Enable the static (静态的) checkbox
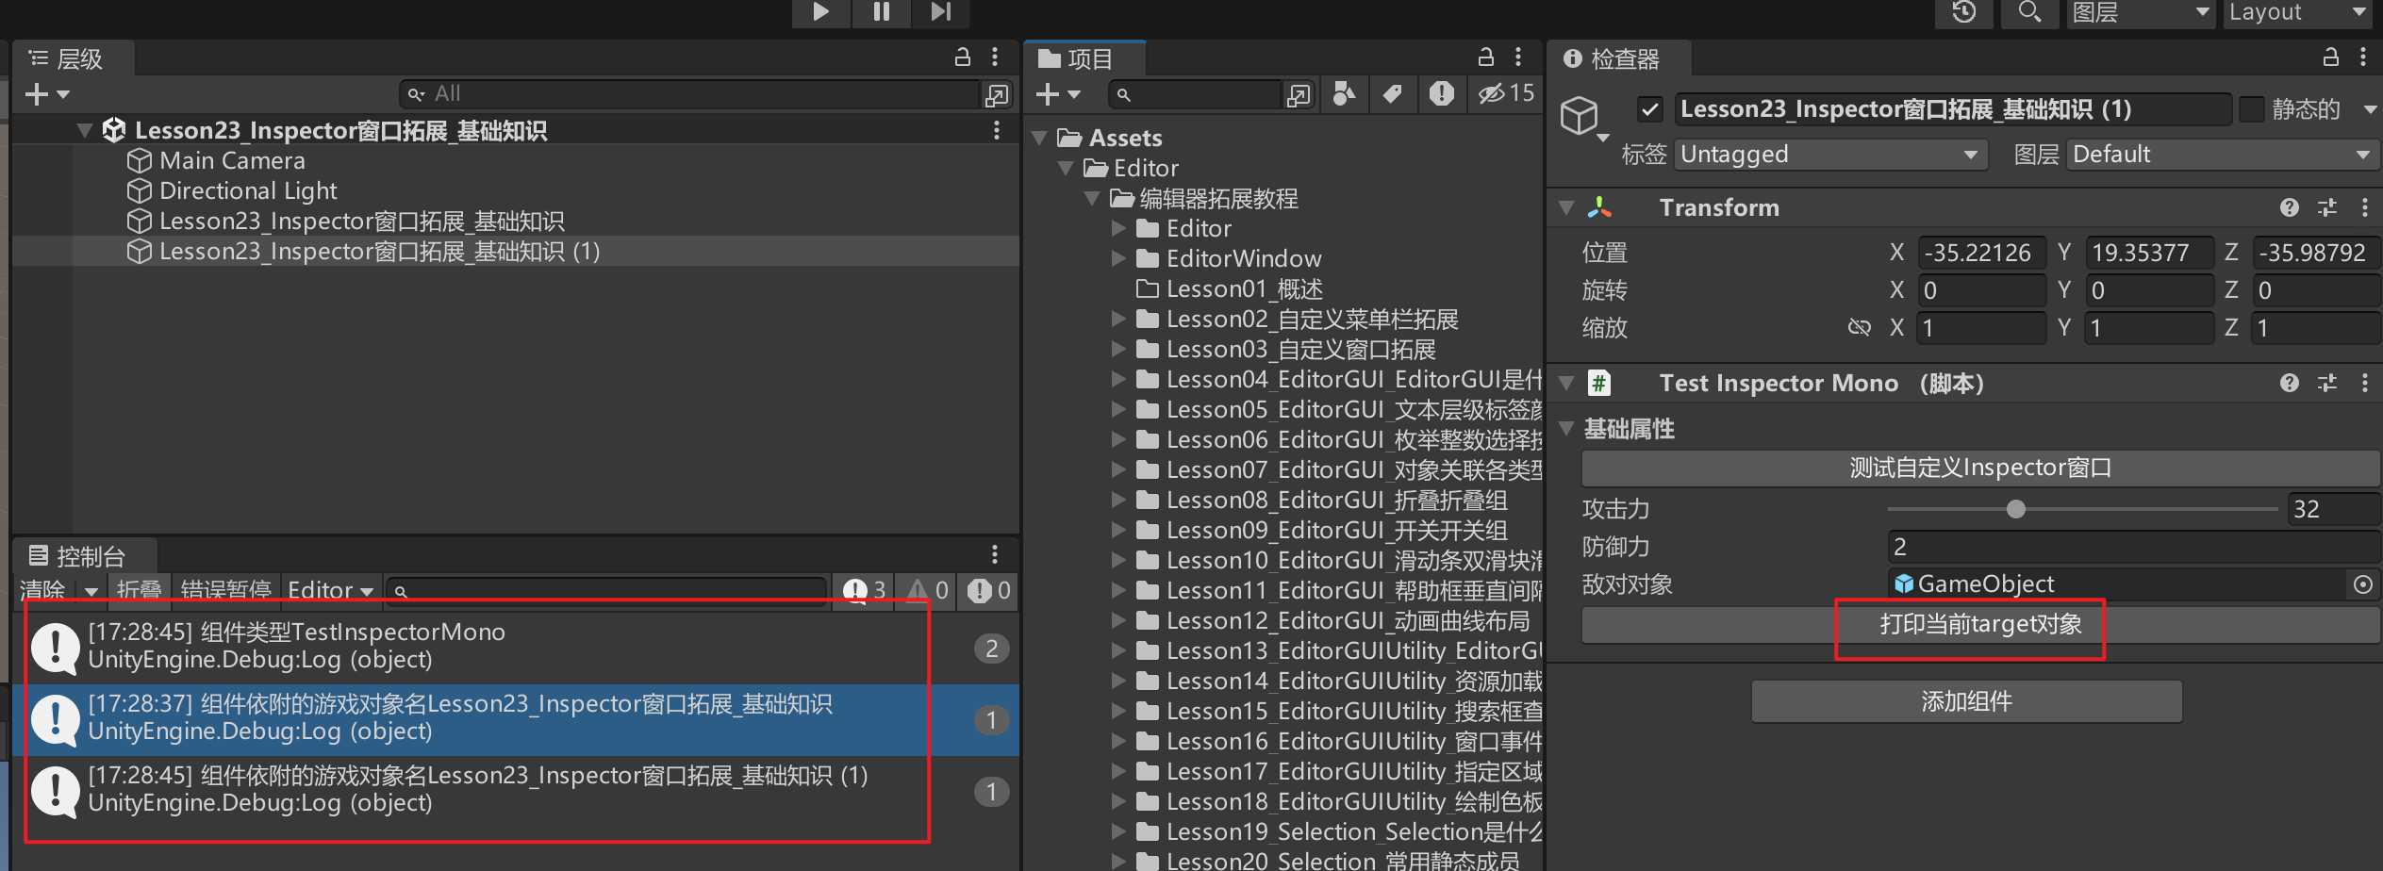 (2252, 109)
